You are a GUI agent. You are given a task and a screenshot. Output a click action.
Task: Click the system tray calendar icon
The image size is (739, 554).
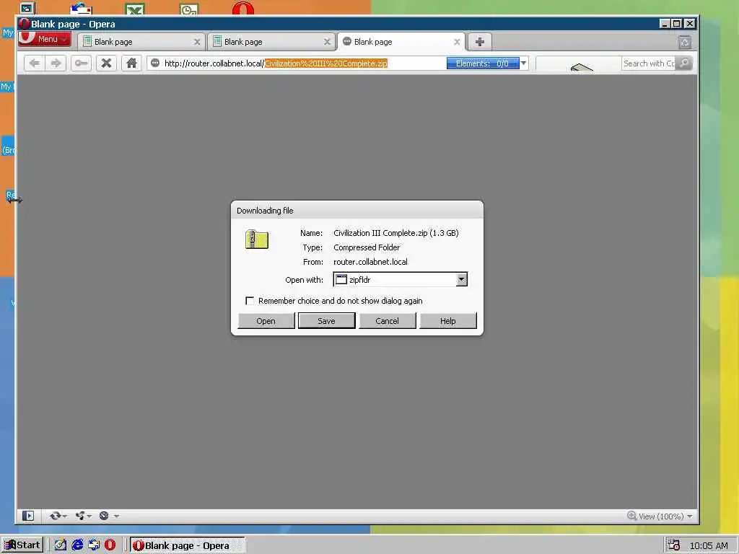[673, 545]
